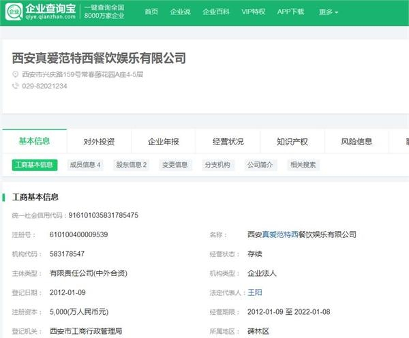Open the 风险信息 tab
Image resolution: width=409 pixels, height=338 pixels.
[x=357, y=142]
